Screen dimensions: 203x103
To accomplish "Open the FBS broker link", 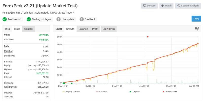I will click(19, 13).
